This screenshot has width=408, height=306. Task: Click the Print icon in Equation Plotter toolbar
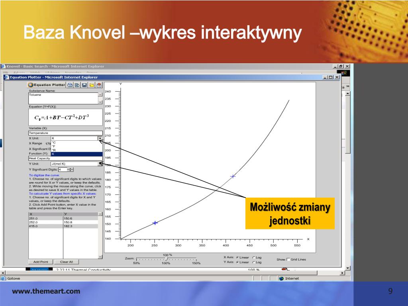(x=70, y=85)
